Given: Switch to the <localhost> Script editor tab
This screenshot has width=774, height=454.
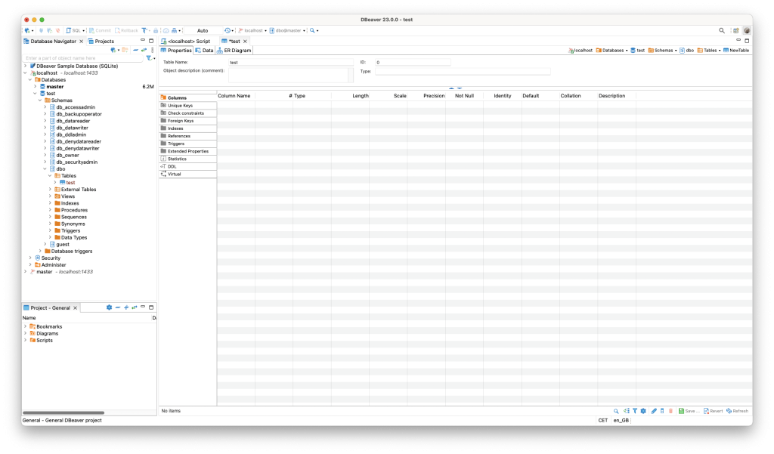Looking at the screenshot, I should pos(186,42).
